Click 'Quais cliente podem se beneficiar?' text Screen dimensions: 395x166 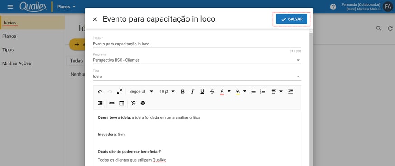point(129,152)
